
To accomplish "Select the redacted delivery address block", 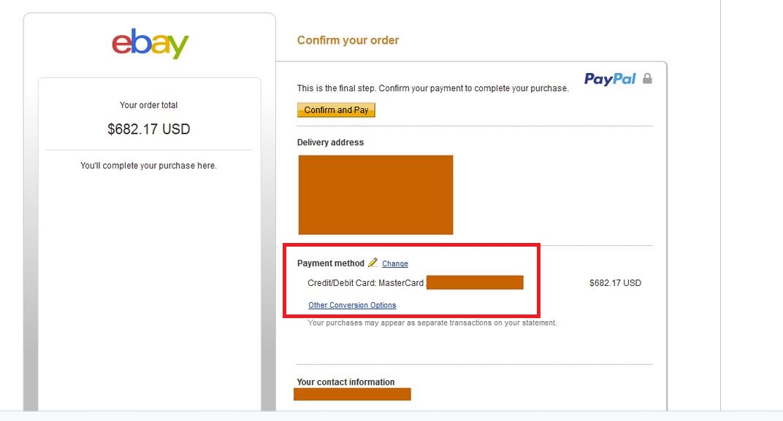I will [375, 195].
